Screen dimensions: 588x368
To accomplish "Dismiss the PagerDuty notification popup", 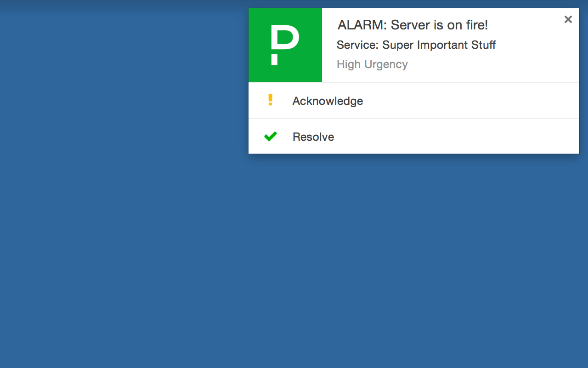I will tap(568, 19).
